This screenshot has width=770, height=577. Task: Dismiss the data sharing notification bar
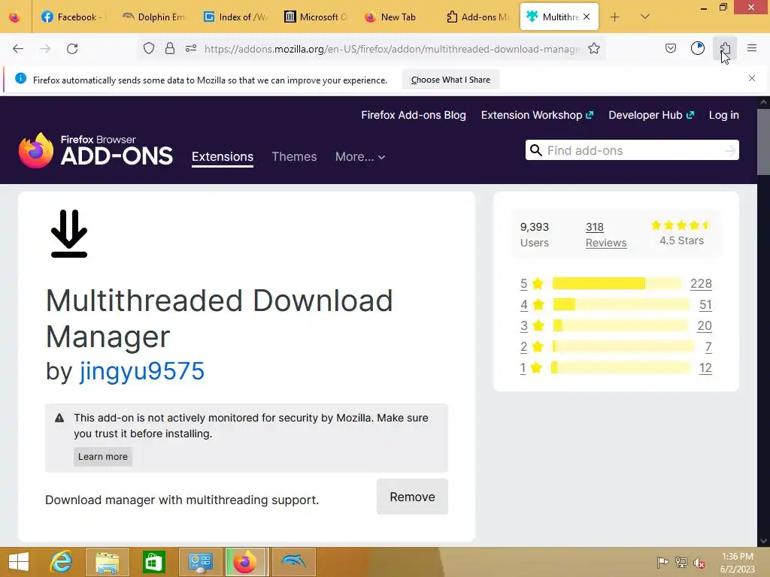(752, 78)
